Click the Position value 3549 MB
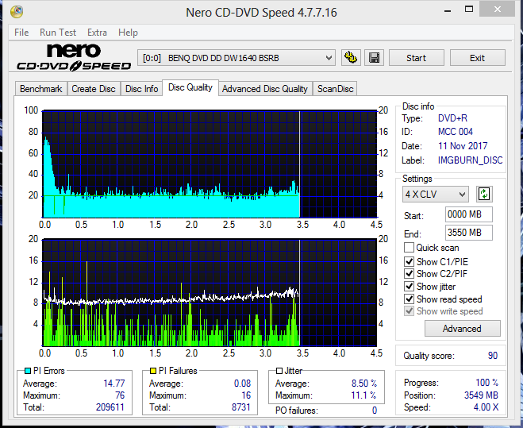 click(x=481, y=395)
